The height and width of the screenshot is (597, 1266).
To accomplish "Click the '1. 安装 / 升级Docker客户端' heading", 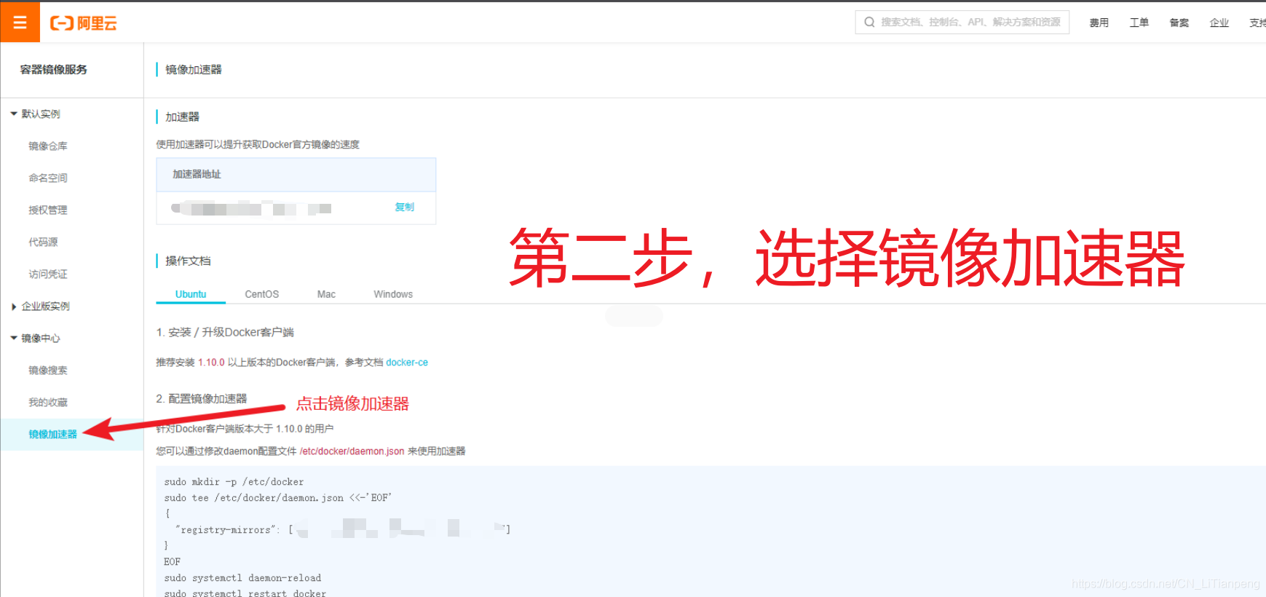I will (225, 332).
